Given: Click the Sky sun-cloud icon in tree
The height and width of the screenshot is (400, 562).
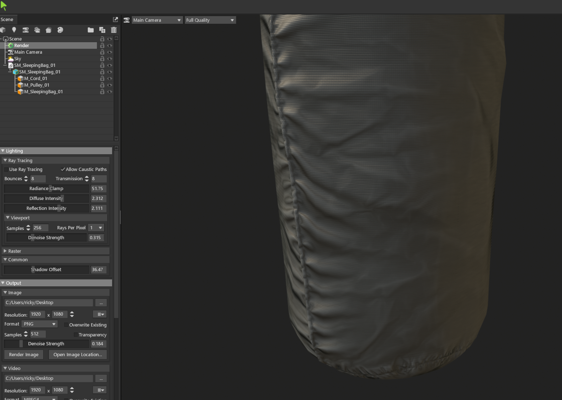Looking at the screenshot, I should 11,59.
